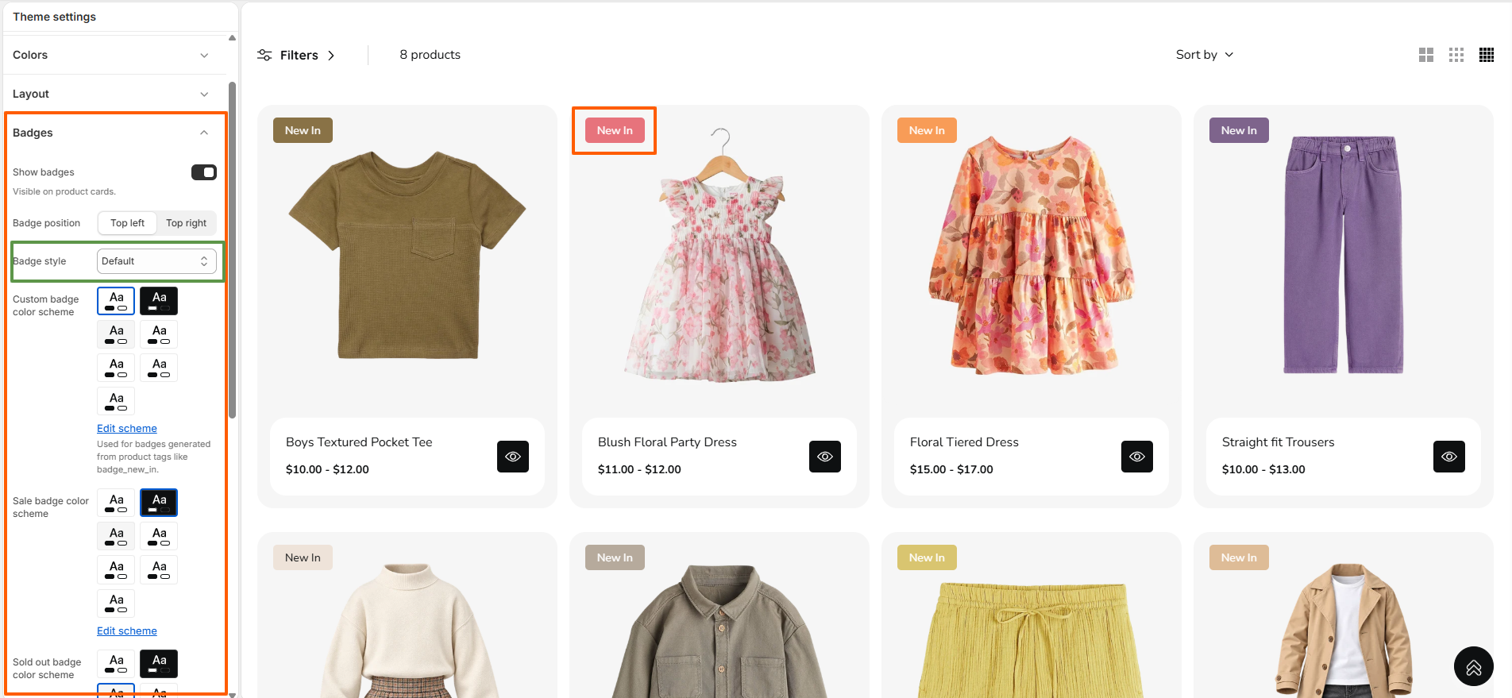
Task: Select last custom badge color scheme in seventh position
Action: (116, 401)
